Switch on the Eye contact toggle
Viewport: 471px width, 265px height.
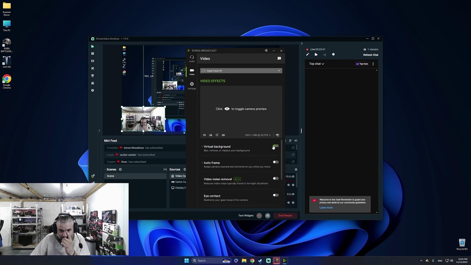[276, 195]
